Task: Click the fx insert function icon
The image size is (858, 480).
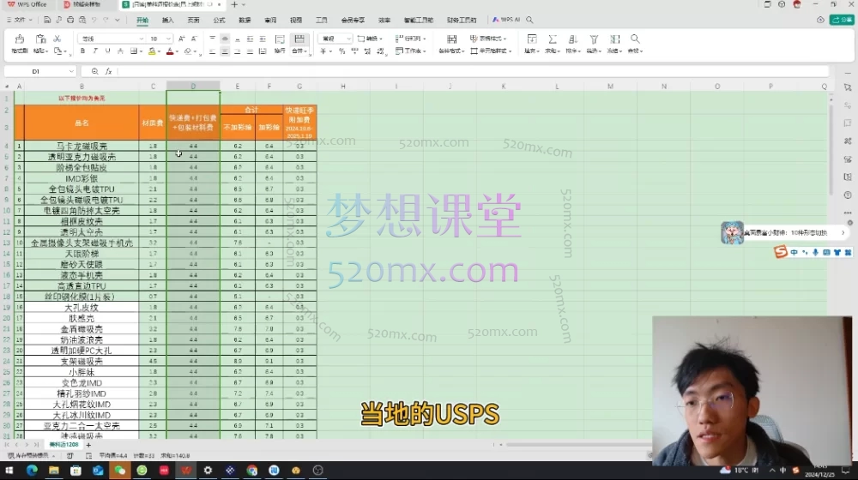Action: click(108, 71)
